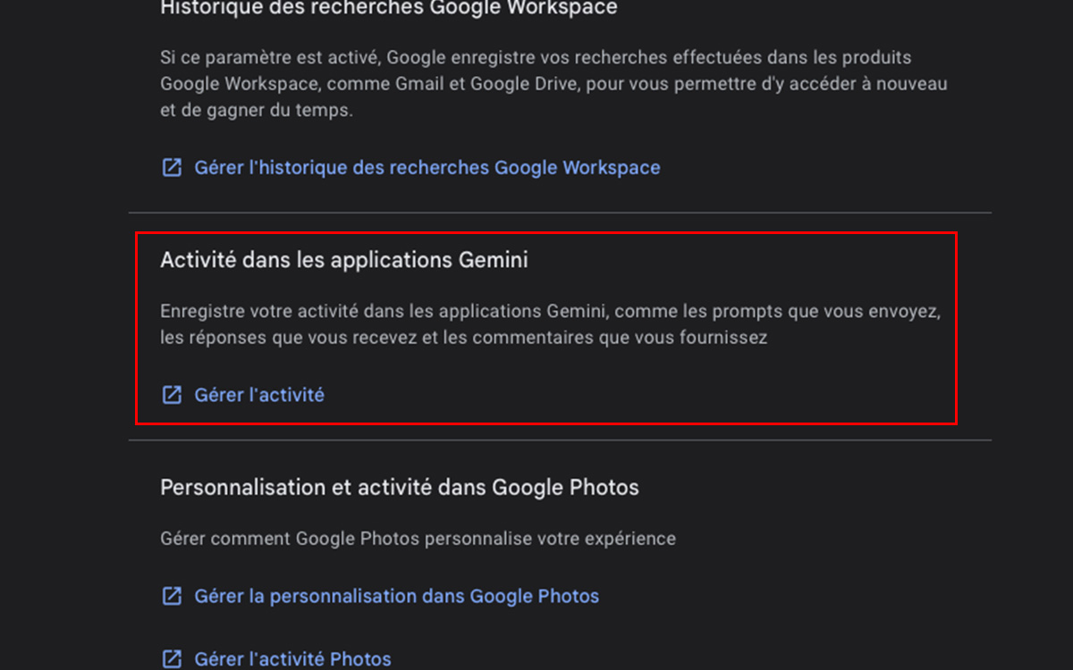Select the "Historique des recherches Google Workspace" heading
Screen dimensions: 1073x670
387,7
